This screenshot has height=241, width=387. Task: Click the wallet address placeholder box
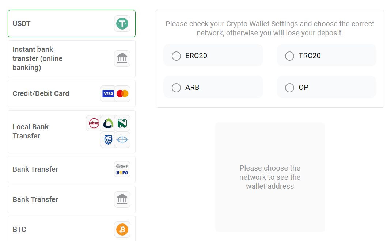tap(270, 177)
